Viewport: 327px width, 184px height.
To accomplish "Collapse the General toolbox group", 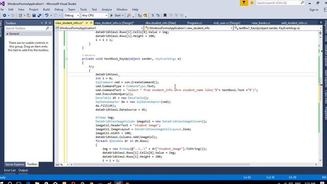I will [x=7, y=34].
